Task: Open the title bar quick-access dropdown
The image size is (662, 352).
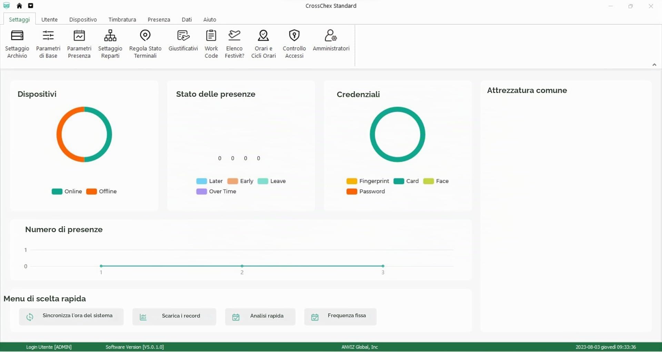Action: [31, 6]
